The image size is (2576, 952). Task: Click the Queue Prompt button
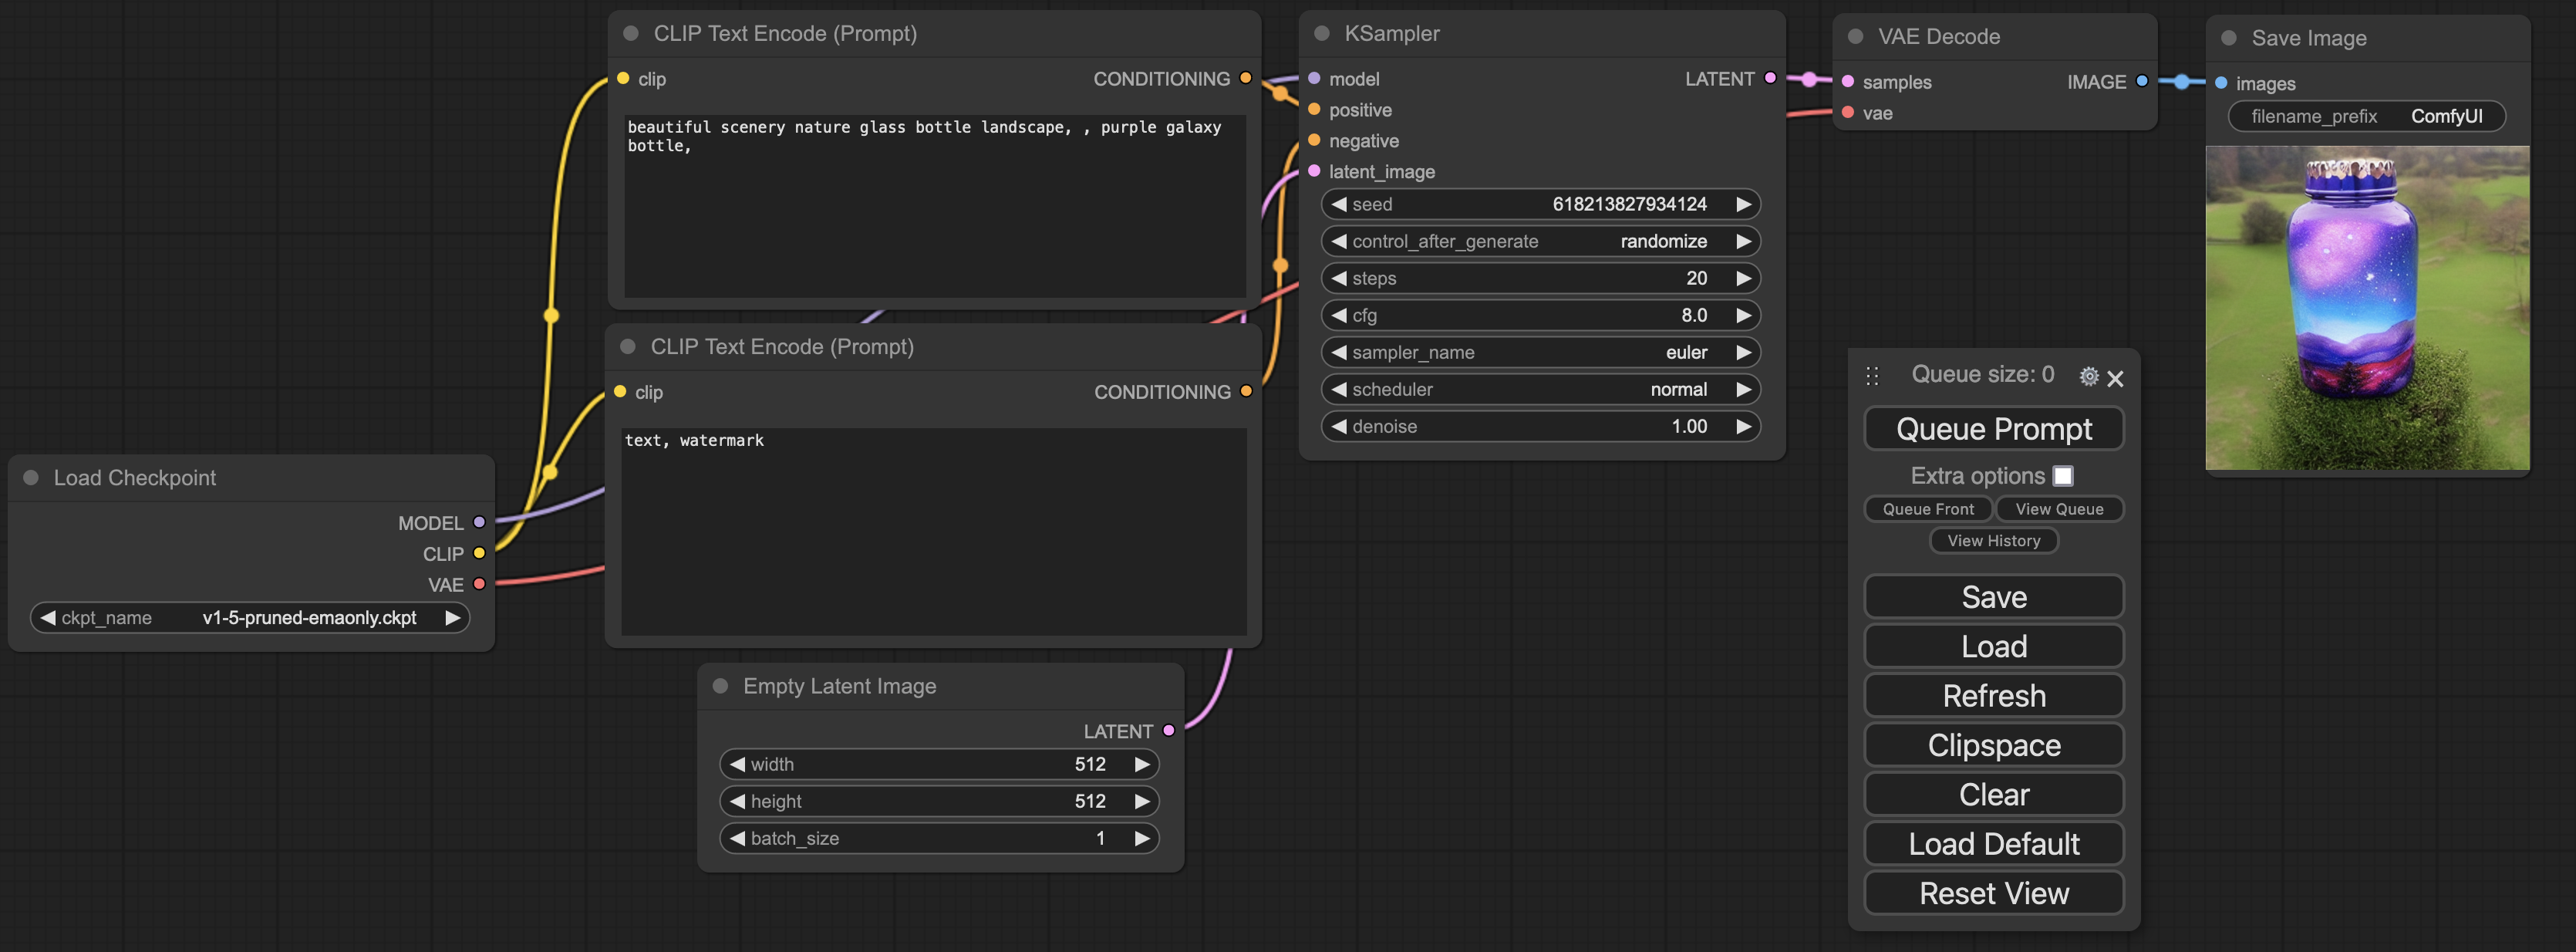tap(1993, 429)
